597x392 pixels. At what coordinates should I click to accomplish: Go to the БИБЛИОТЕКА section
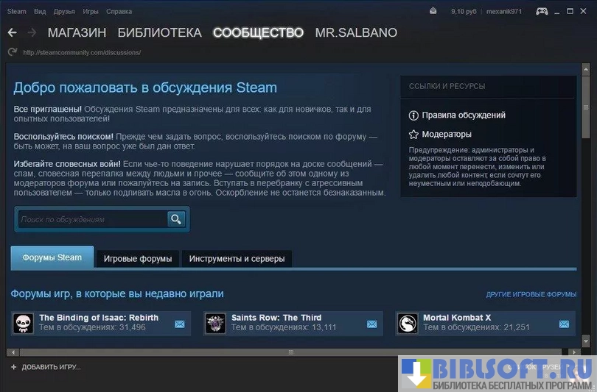[x=159, y=33]
